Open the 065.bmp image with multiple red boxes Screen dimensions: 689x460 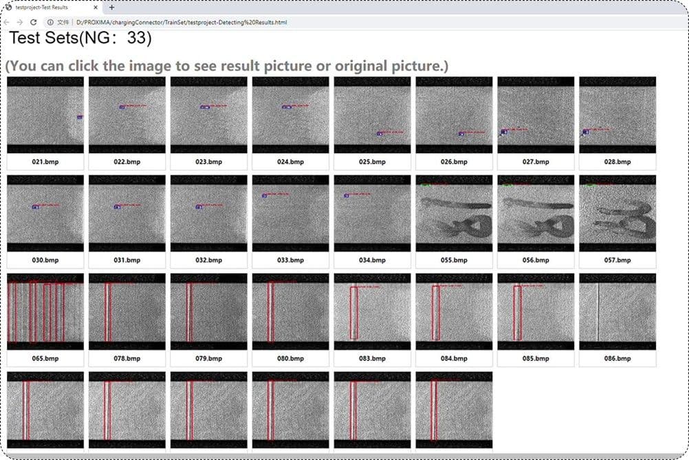45,311
